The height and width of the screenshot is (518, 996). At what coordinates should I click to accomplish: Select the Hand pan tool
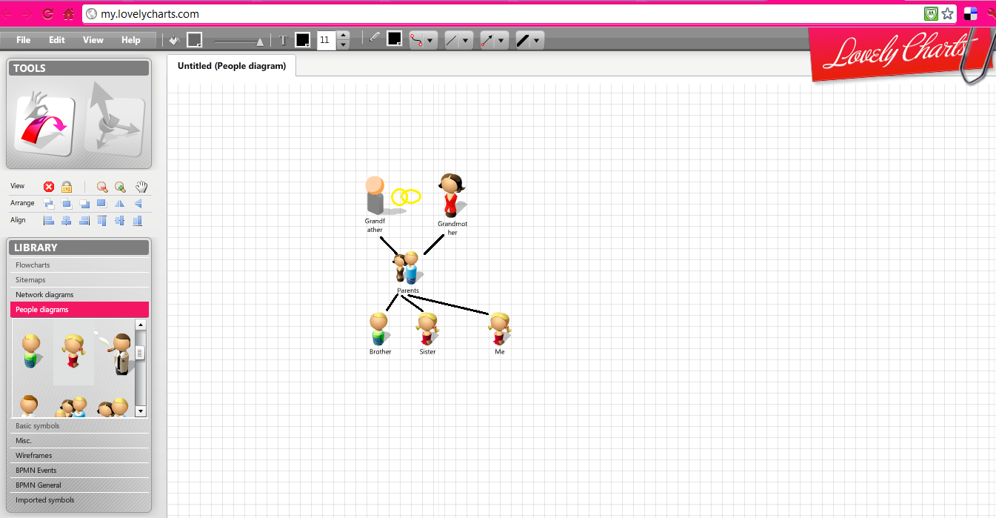[x=141, y=186]
